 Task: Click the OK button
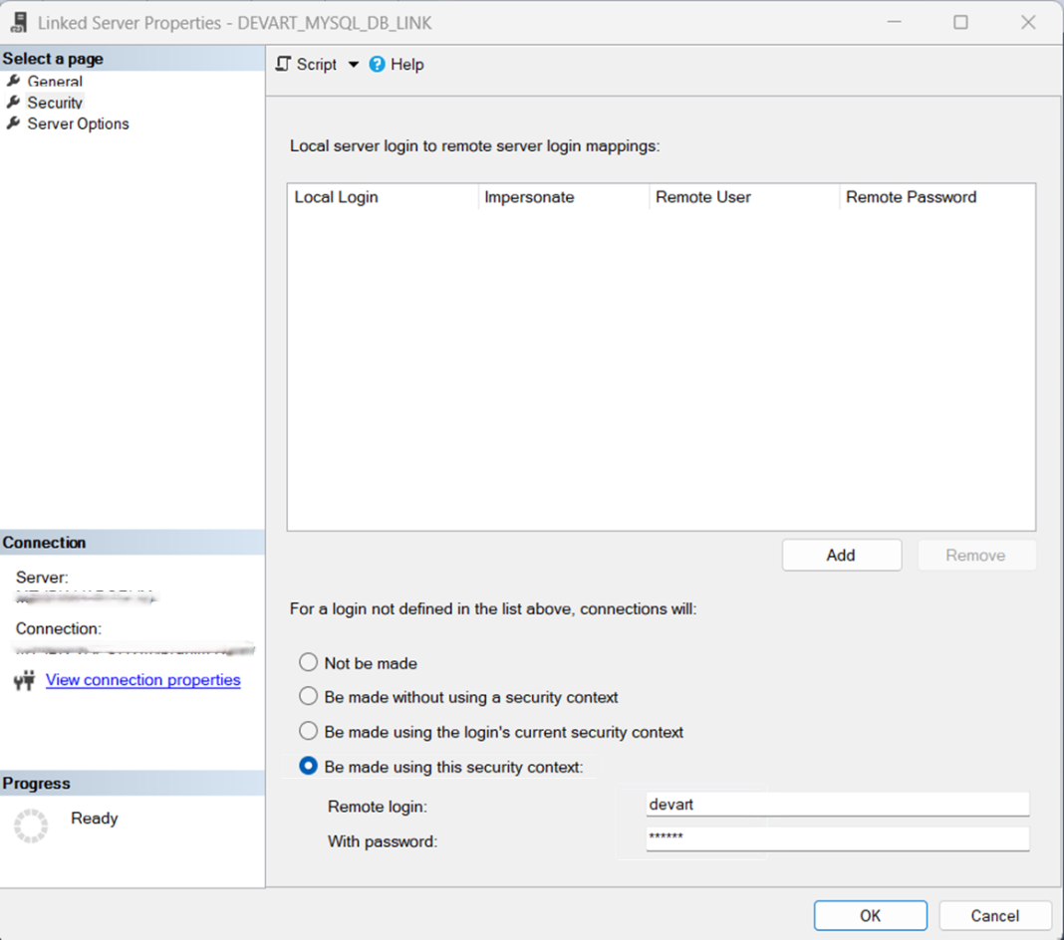tap(870, 916)
